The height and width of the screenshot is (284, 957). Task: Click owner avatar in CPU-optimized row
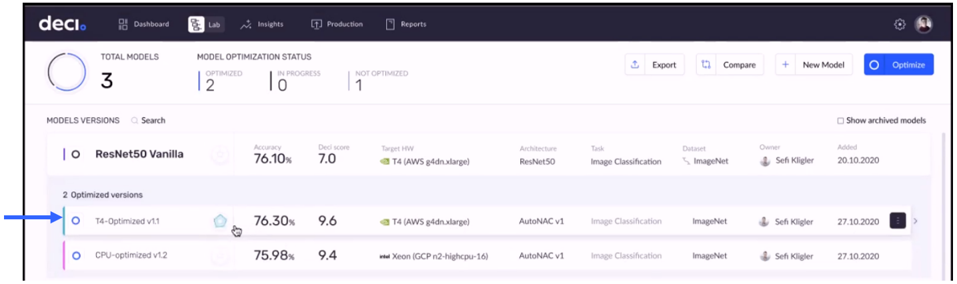tap(766, 256)
